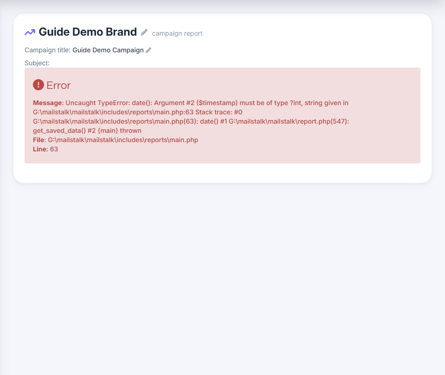The width and height of the screenshot is (445, 375).
Task: Click the trending-up chart icon beside Guide Demo Brand
Action: point(30,32)
